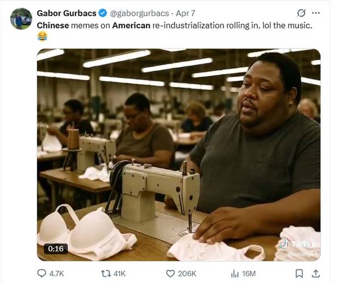Bookmark this post
Screen dimensions: 340x283
299,274
